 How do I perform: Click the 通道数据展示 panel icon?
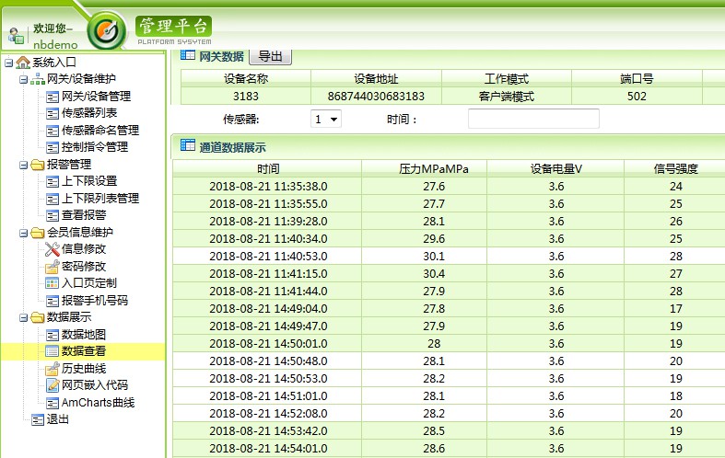(187, 145)
